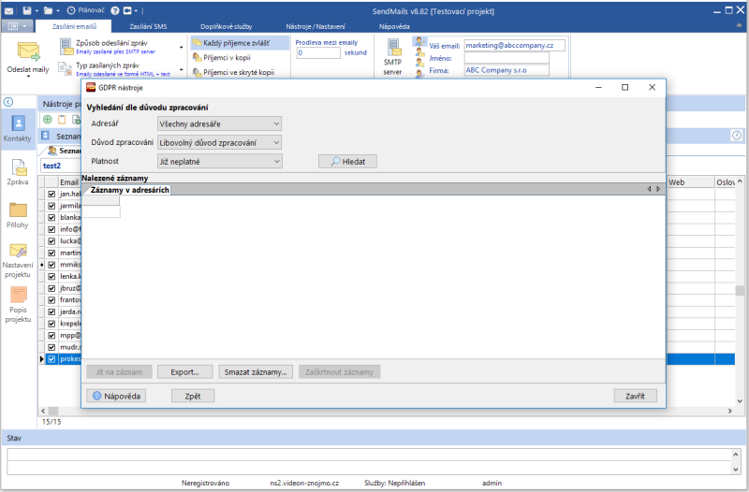Expand the Platnost dropdown
The height and width of the screenshot is (492, 749).
coord(219,161)
